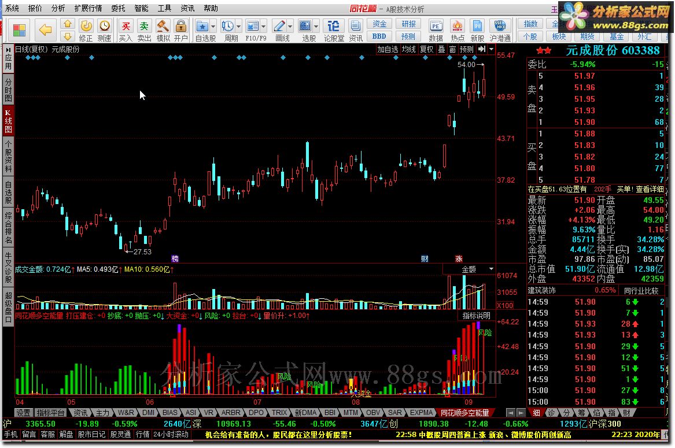Click the down arrow page icon
This screenshot has height=448, width=675.
(68, 36)
